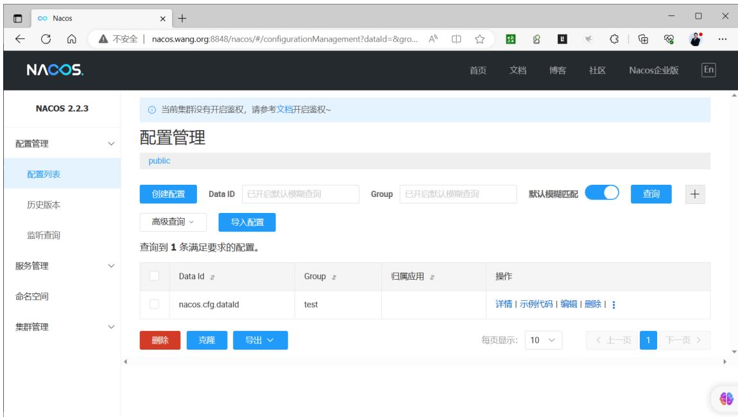Click the green extension icon in toolbar
The width and height of the screenshot is (738, 417).
pos(511,39)
